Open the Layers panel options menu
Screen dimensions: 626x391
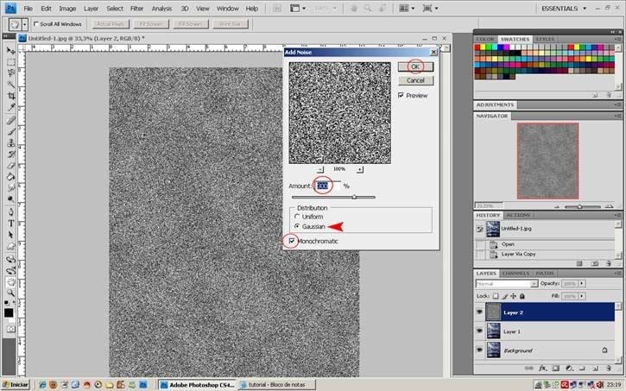coord(618,274)
